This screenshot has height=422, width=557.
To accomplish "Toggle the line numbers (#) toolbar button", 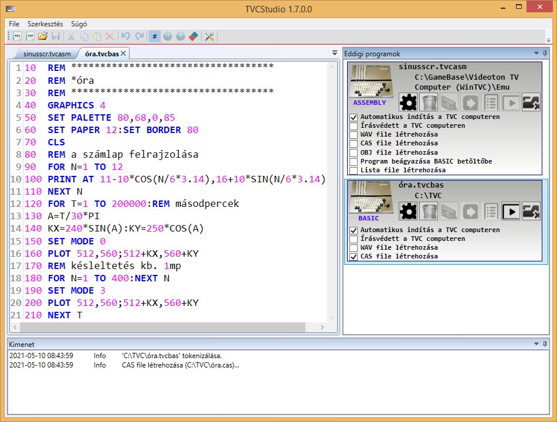I will click(x=155, y=36).
